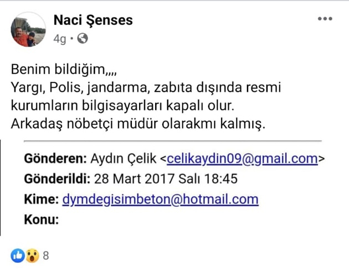Open the dymdegisimbeton@hotmail.com email link
This screenshot has width=349, height=275.
click(160, 200)
